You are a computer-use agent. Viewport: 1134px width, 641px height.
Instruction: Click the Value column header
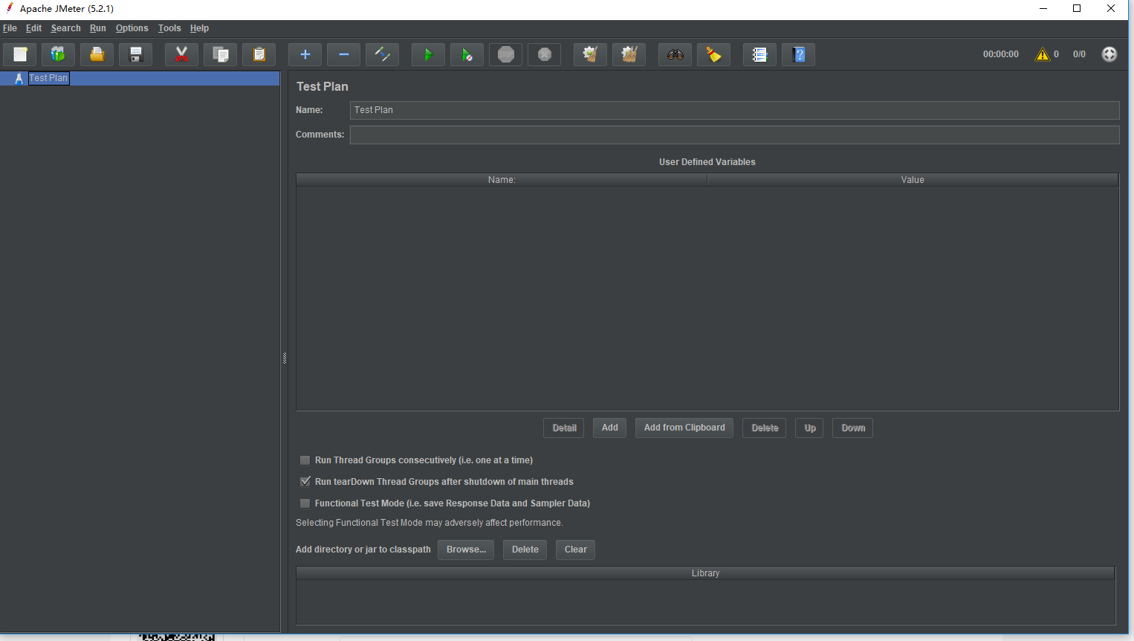click(x=913, y=180)
